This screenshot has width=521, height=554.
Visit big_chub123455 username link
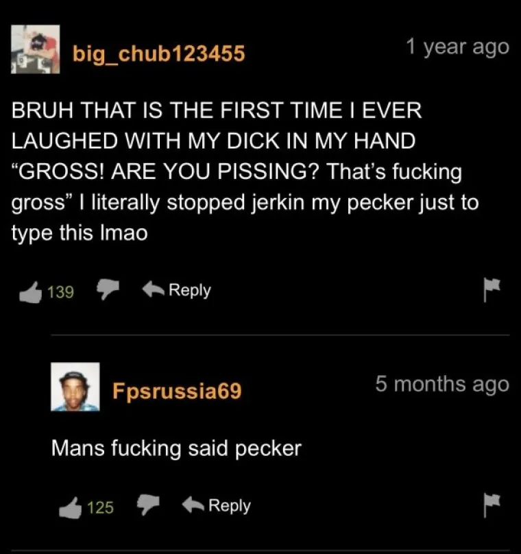click(x=158, y=53)
